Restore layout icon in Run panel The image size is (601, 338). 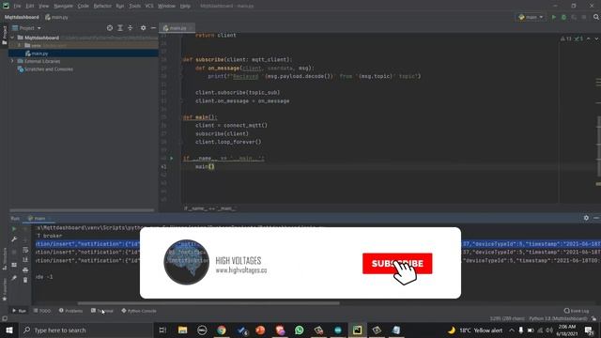tap(14, 265)
